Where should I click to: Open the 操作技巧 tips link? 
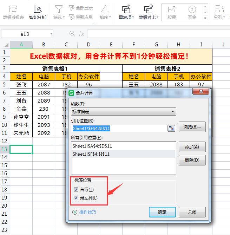coord(88,212)
